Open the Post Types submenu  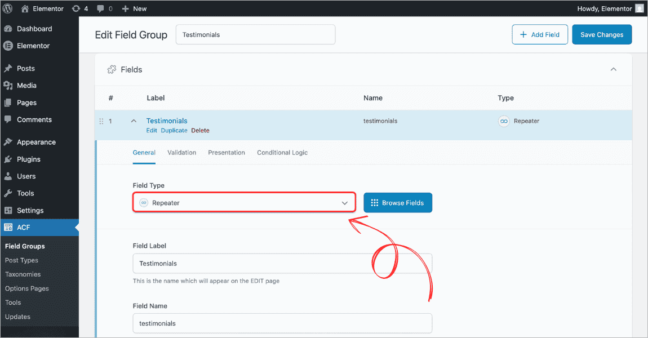(x=21, y=260)
